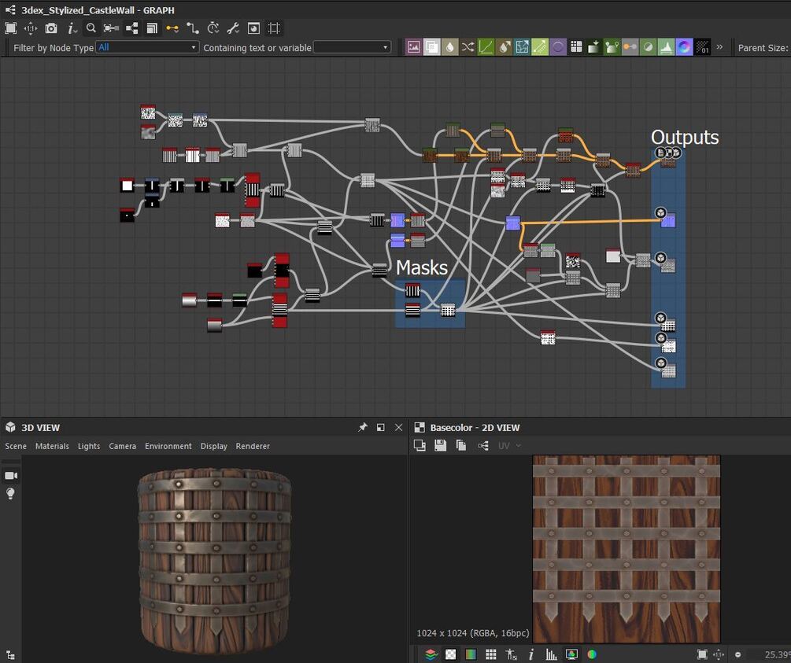Toggle the 3D view camera icon
The image size is (791, 663).
pyautogui.click(x=11, y=476)
